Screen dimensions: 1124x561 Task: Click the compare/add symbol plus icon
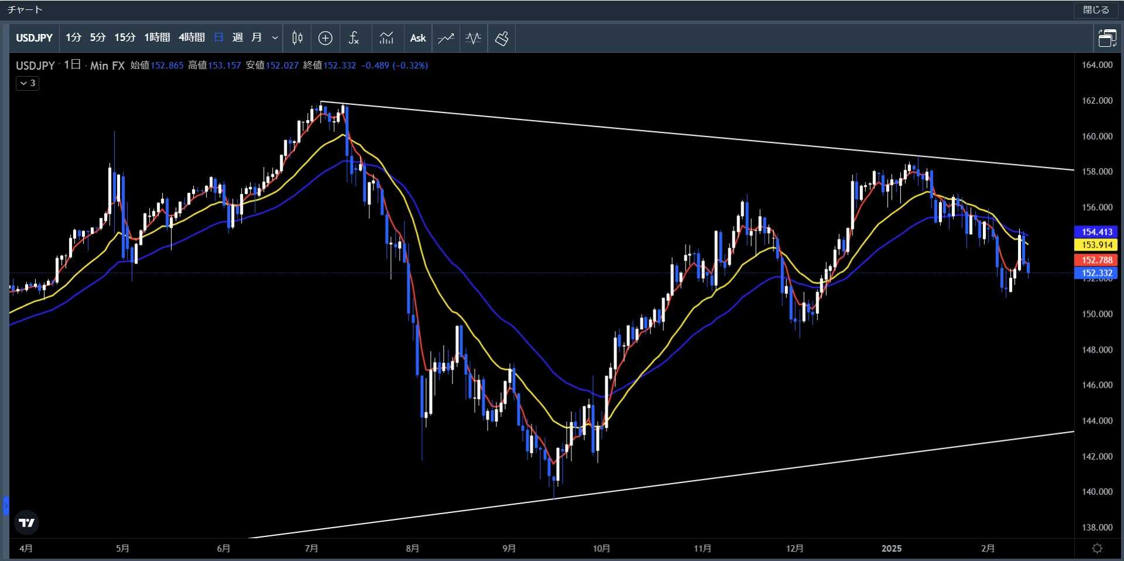325,38
